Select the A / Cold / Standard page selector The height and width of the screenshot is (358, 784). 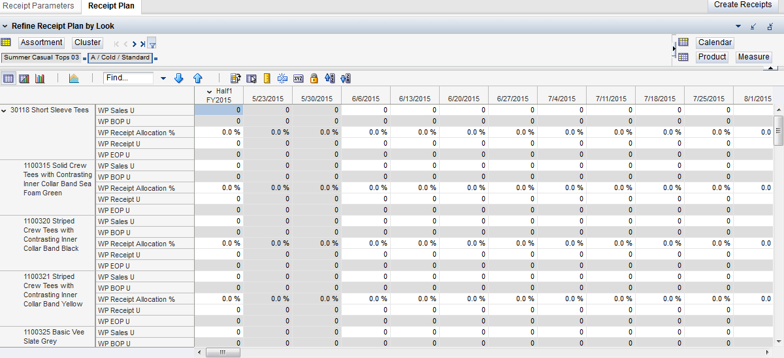120,57
